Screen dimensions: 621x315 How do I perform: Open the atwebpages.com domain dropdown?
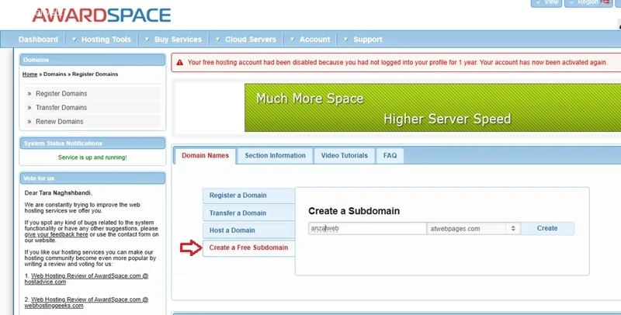point(474,228)
